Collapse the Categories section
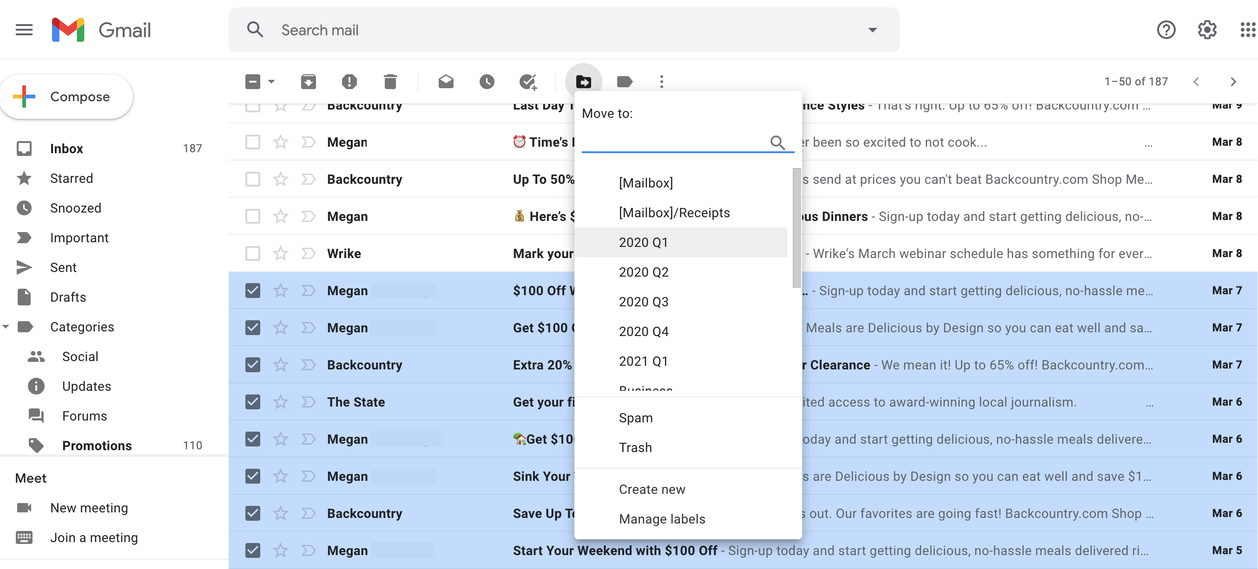The width and height of the screenshot is (1258, 569). tap(6, 327)
